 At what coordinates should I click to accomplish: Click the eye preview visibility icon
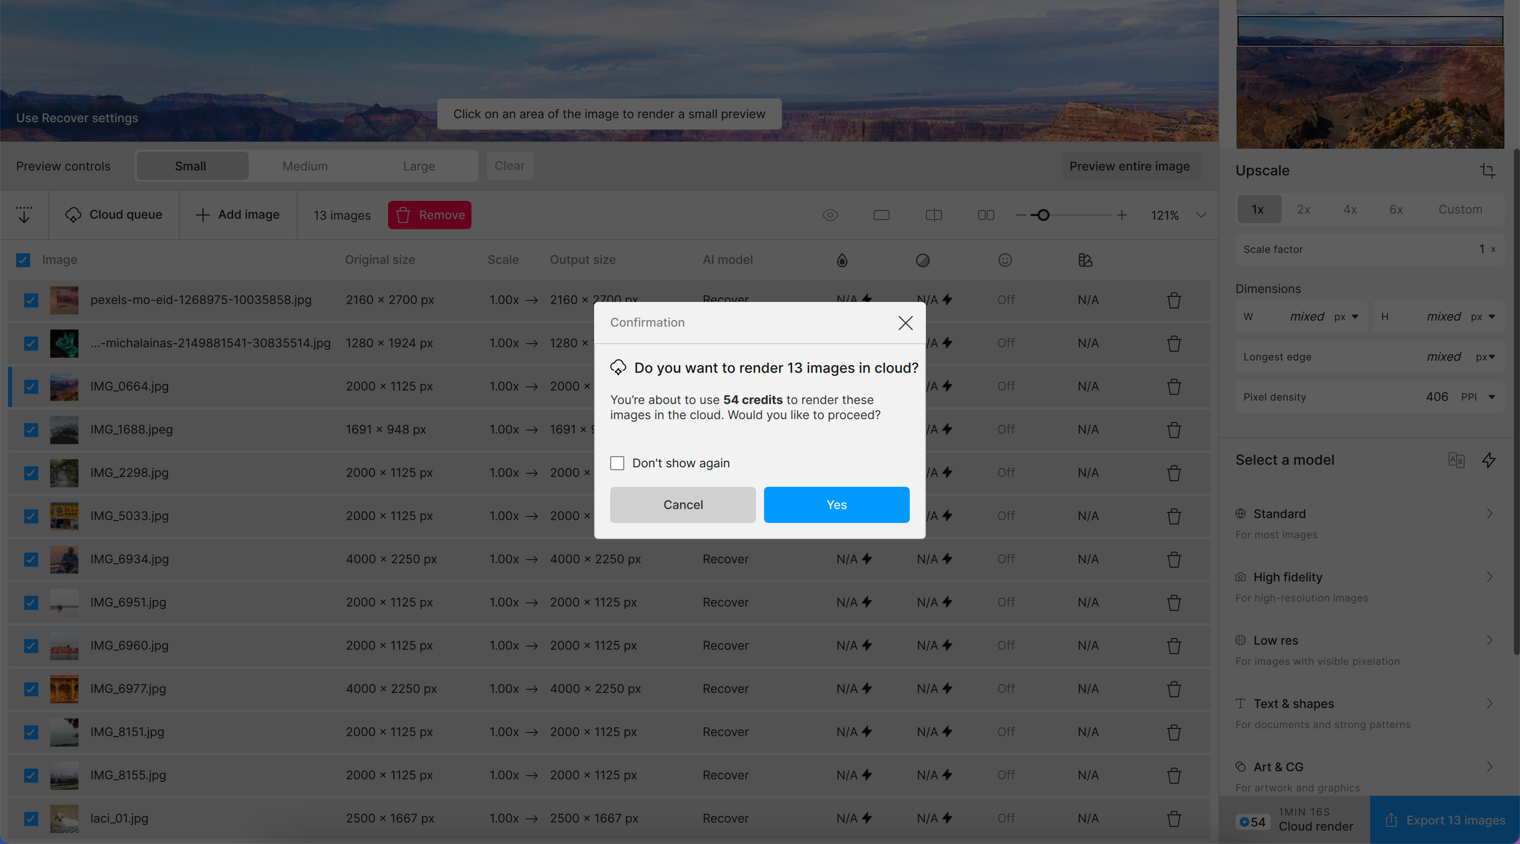click(x=830, y=216)
